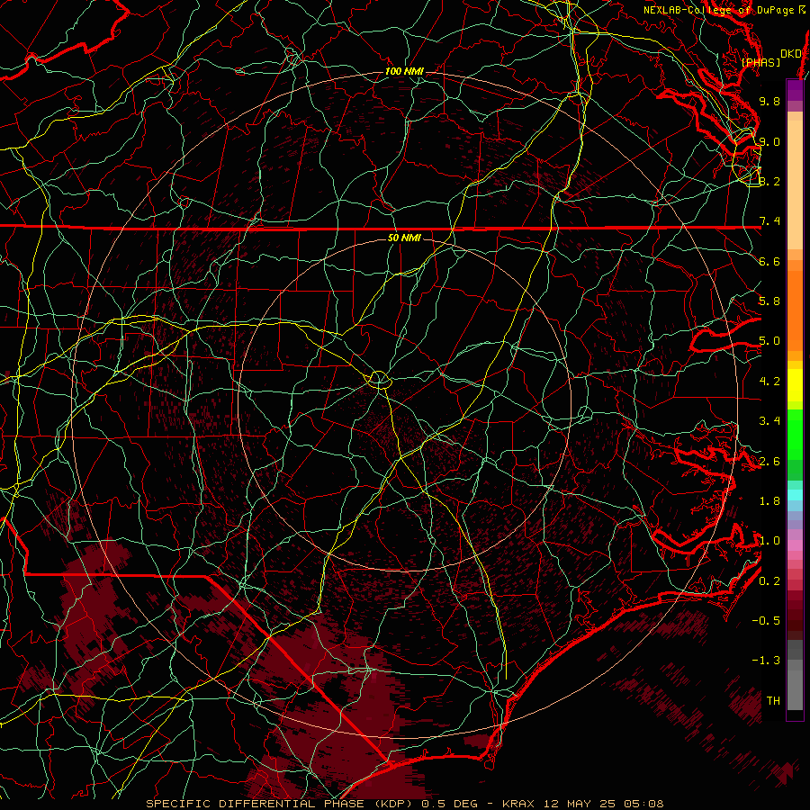Viewport: 810px width, 810px height.
Task: Click the radar site circle at map center
Action: point(379,380)
